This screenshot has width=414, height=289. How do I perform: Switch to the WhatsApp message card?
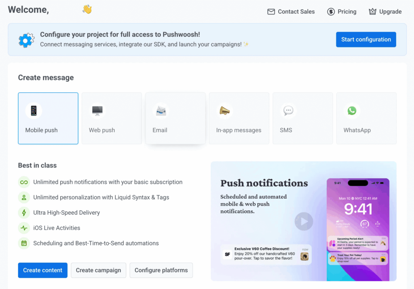(x=366, y=118)
